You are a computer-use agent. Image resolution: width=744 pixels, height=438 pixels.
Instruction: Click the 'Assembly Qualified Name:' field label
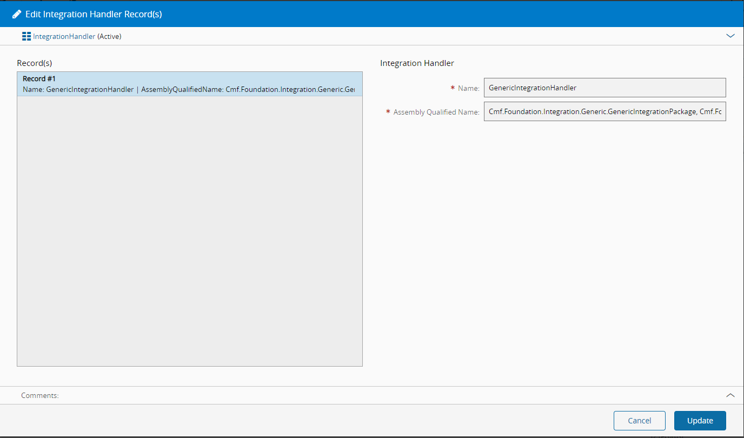tap(436, 112)
